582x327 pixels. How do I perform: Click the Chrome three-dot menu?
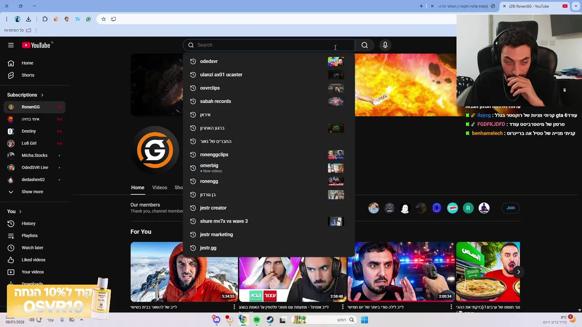[x=6, y=19]
